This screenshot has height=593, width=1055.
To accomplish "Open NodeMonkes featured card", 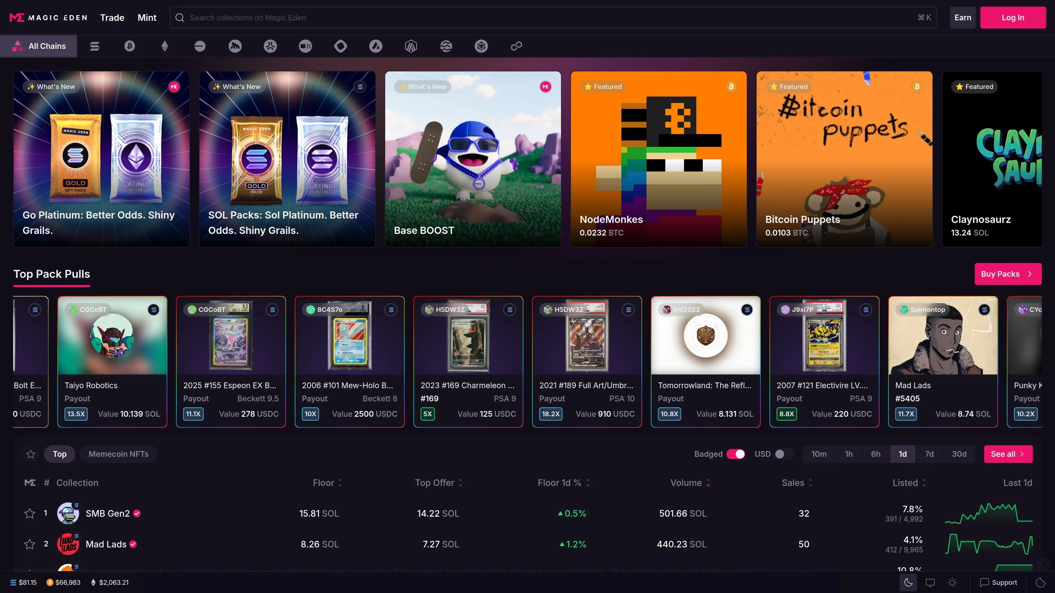I will [x=659, y=159].
